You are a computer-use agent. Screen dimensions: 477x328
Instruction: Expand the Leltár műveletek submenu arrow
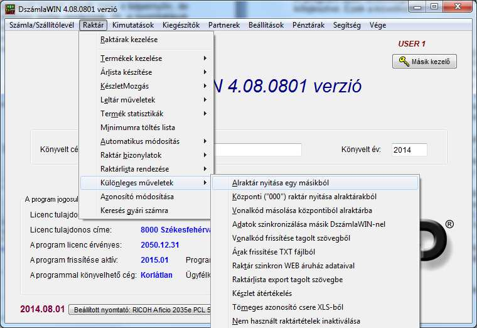(205, 100)
